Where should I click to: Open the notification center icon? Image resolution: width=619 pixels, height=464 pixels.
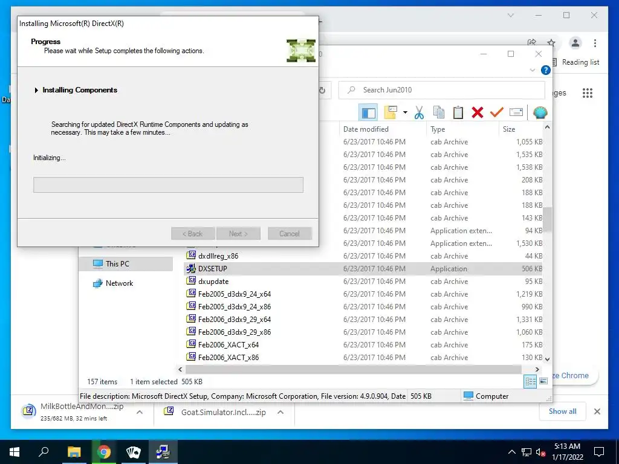[x=599, y=452]
